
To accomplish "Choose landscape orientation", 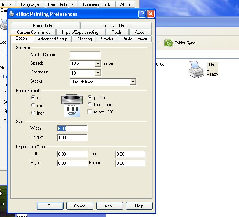I will click(x=90, y=104).
